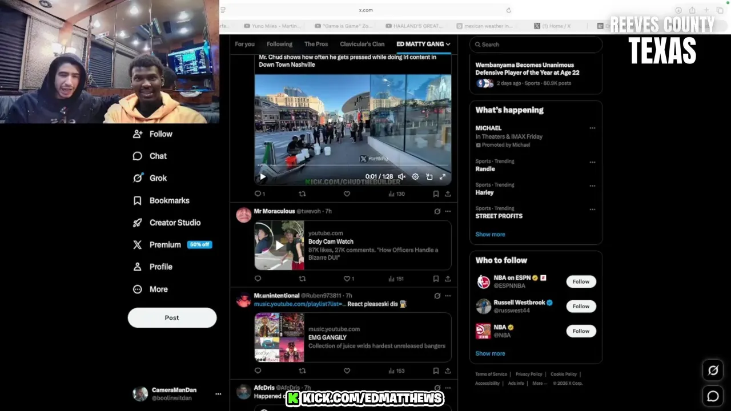This screenshot has height=411, width=731.
Task: Bookmark the Mr.unintentional post
Action: click(436, 371)
